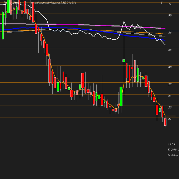Click the price axis label 23
Screen dimensions: 179x179
[170, 107]
